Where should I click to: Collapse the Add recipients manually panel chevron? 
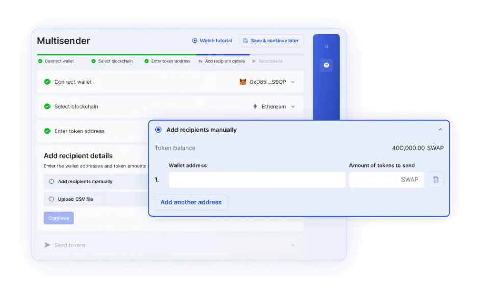[440, 130]
